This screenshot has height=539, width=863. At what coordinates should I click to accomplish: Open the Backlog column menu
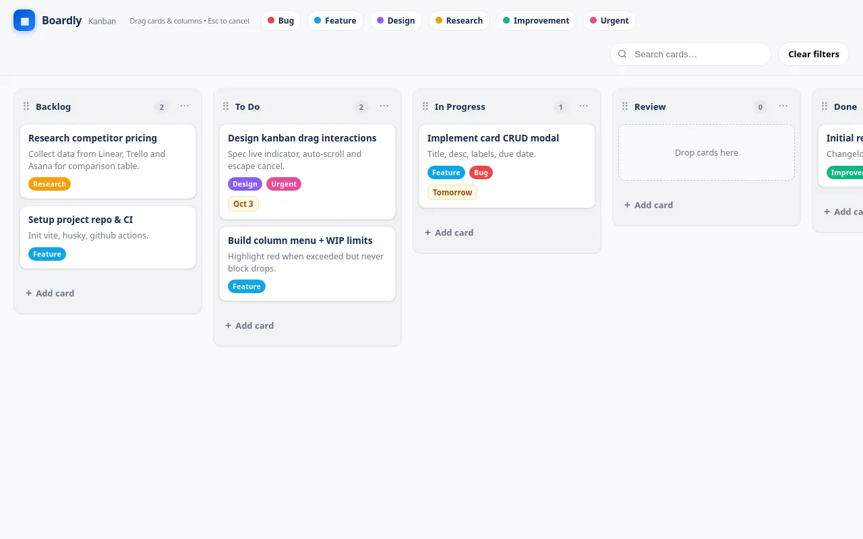pyautogui.click(x=185, y=106)
